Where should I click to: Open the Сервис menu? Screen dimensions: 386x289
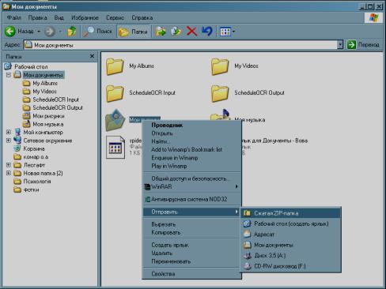[115, 18]
